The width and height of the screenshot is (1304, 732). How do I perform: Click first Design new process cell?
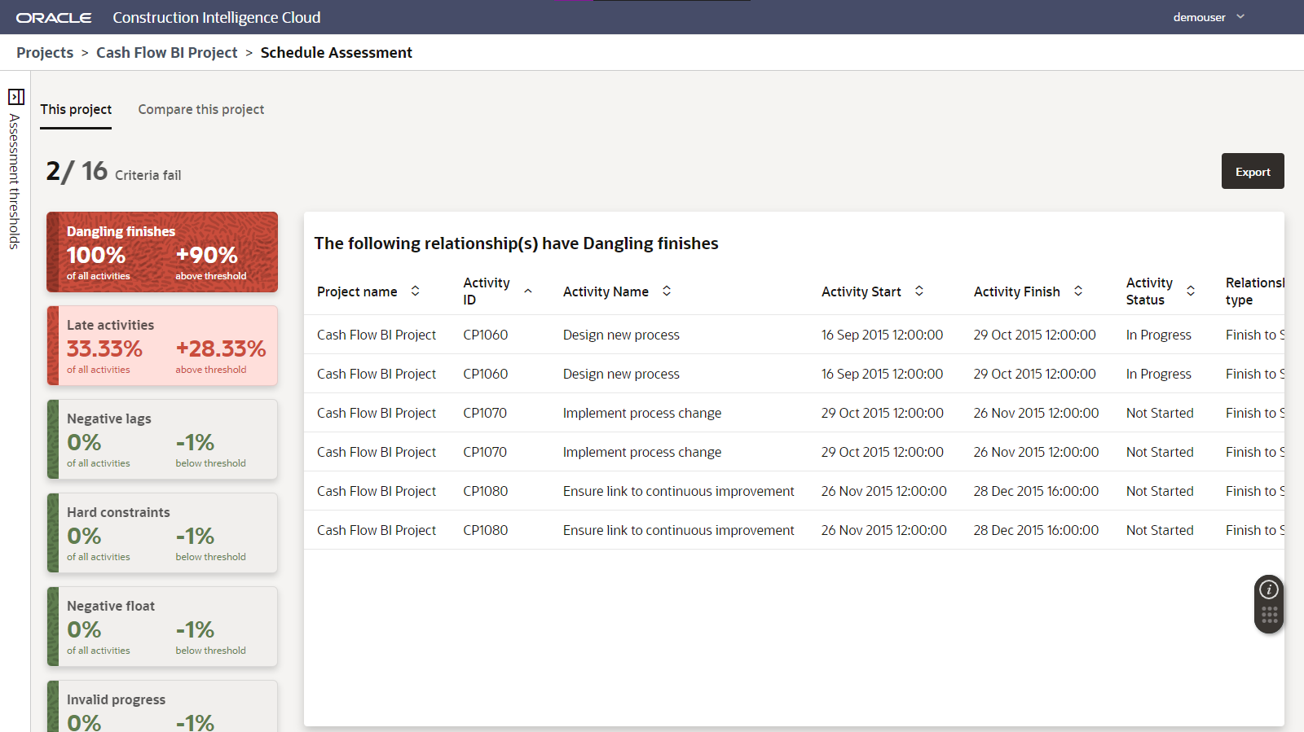pyautogui.click(x=621, y=335)
